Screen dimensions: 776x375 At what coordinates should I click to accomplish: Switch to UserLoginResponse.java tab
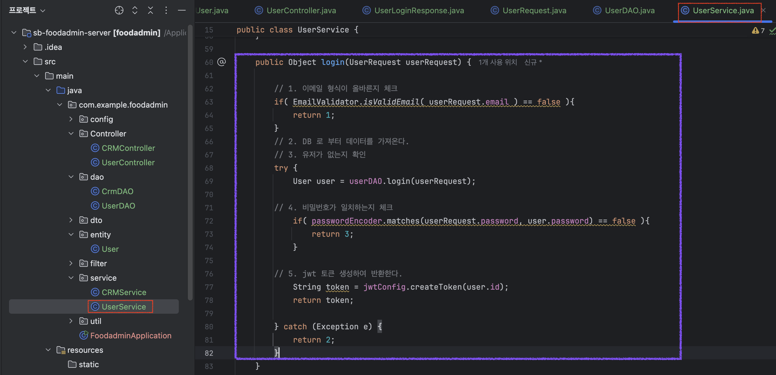coord(413,11)
